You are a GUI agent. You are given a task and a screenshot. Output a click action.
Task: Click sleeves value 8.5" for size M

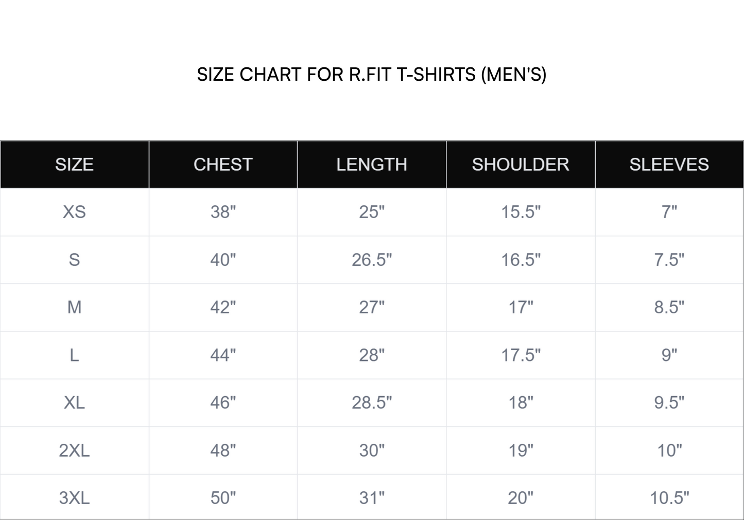[669, 308]
